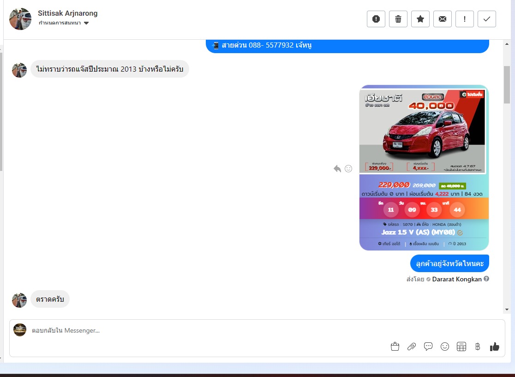Click page avatar in the reply box
Image resolution: width=515 pixels, height=377 pixels.
tap(20, 329)
